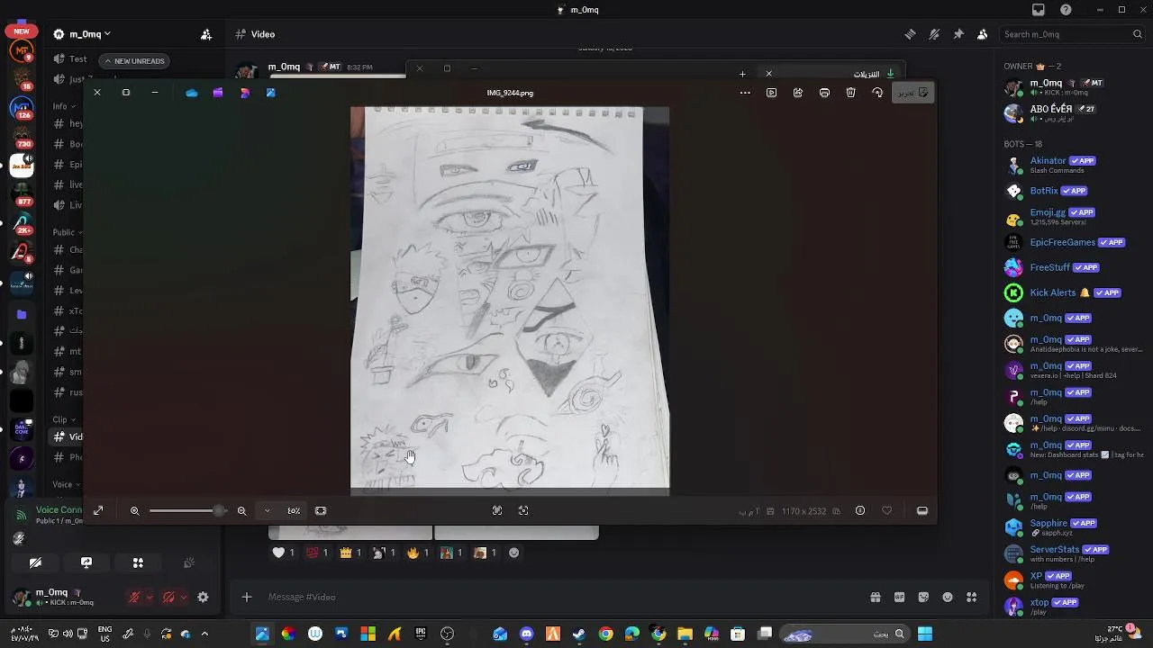
Task: Share your screen in voice panel
Action: click(x=86, y=562)
